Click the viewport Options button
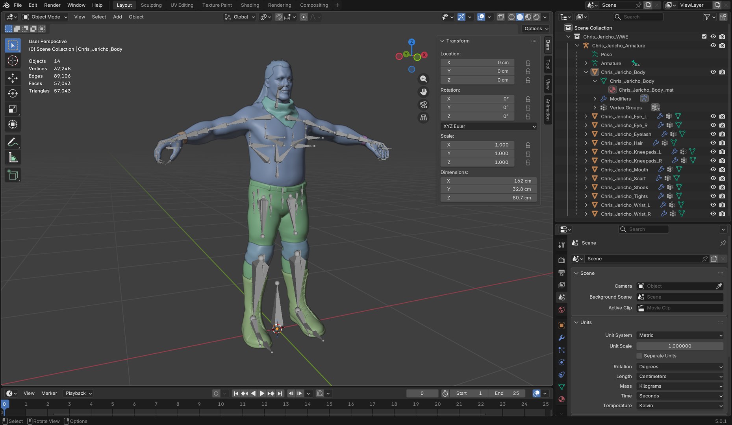The width and height of the screenshot is (732, 425). (536, 28)
